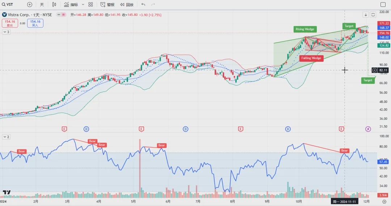391x206 pixels.
Task: Click the plus icon on the price axis
Action: 374,70
